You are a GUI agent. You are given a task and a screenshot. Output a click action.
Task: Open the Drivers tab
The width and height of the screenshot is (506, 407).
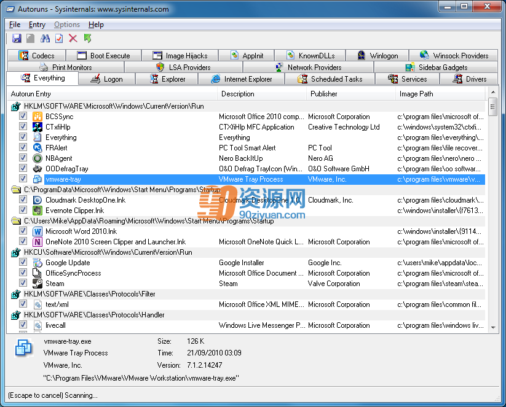click(x=469, y=79)
